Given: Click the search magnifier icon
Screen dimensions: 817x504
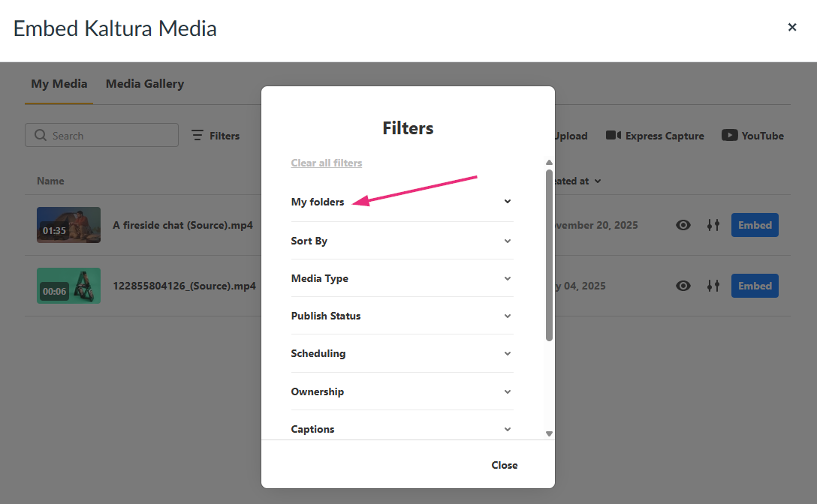Looking at the screenshot, I should (x=41, y=136).
